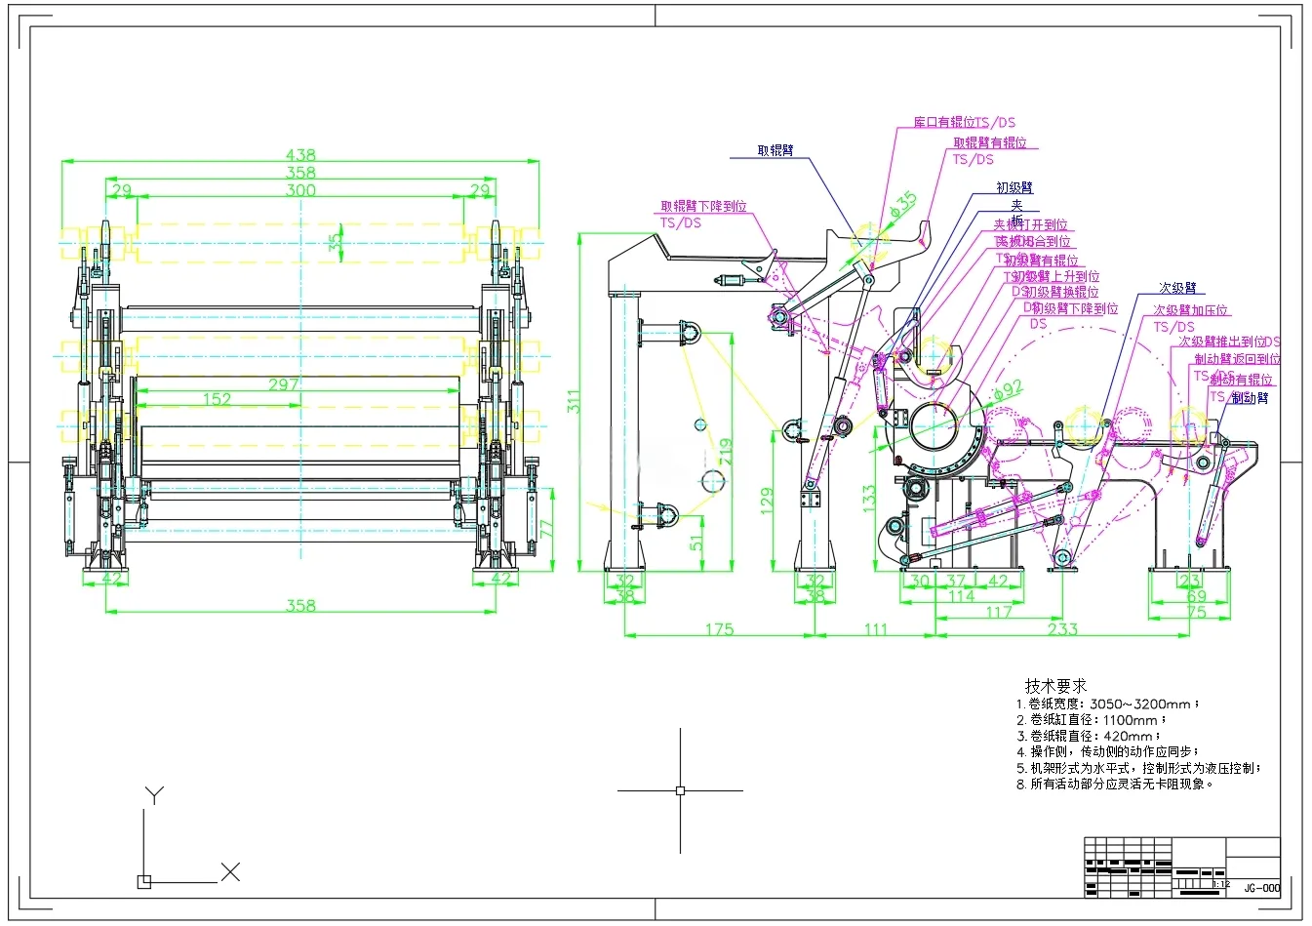
Task: Click the UCS origin square marker
Action: (144, 881)
